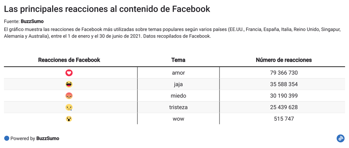Click the Número de reacciones column header
The height and width of the screenshot is (148, 349).
[x=284, y=60]
